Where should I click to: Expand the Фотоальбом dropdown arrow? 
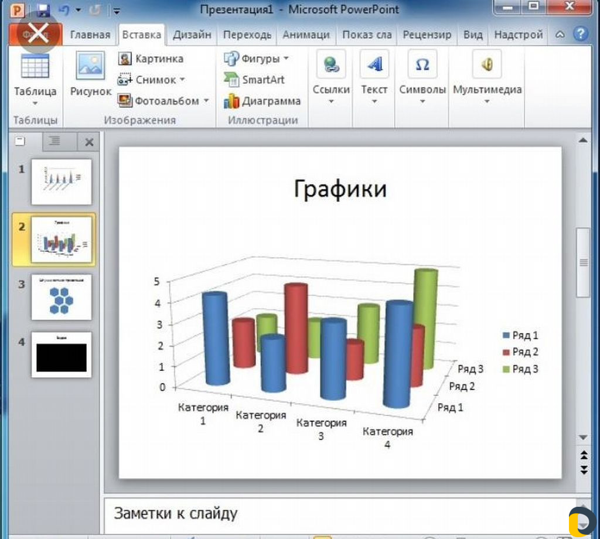[x=206, y=101]
